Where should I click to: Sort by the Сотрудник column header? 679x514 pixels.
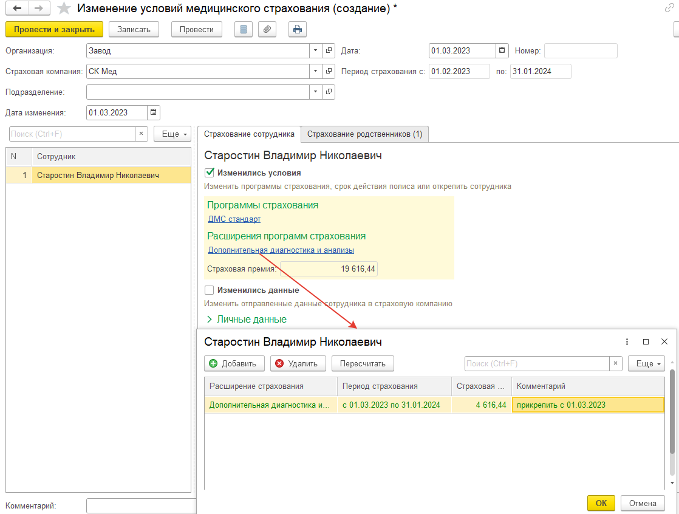[x=111, y=157]
